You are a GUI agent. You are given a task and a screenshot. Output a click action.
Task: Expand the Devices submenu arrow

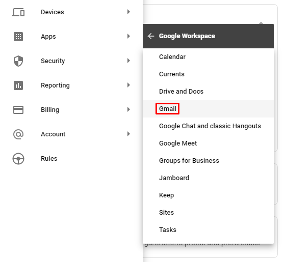click(128, 12)
